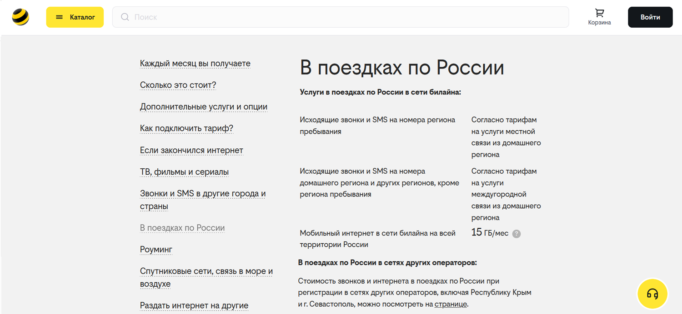Open 'Раздать интернет на другие' link
682x314 pixels.
(194, 305)
